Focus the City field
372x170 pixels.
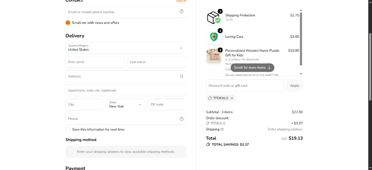click(85, 105)
